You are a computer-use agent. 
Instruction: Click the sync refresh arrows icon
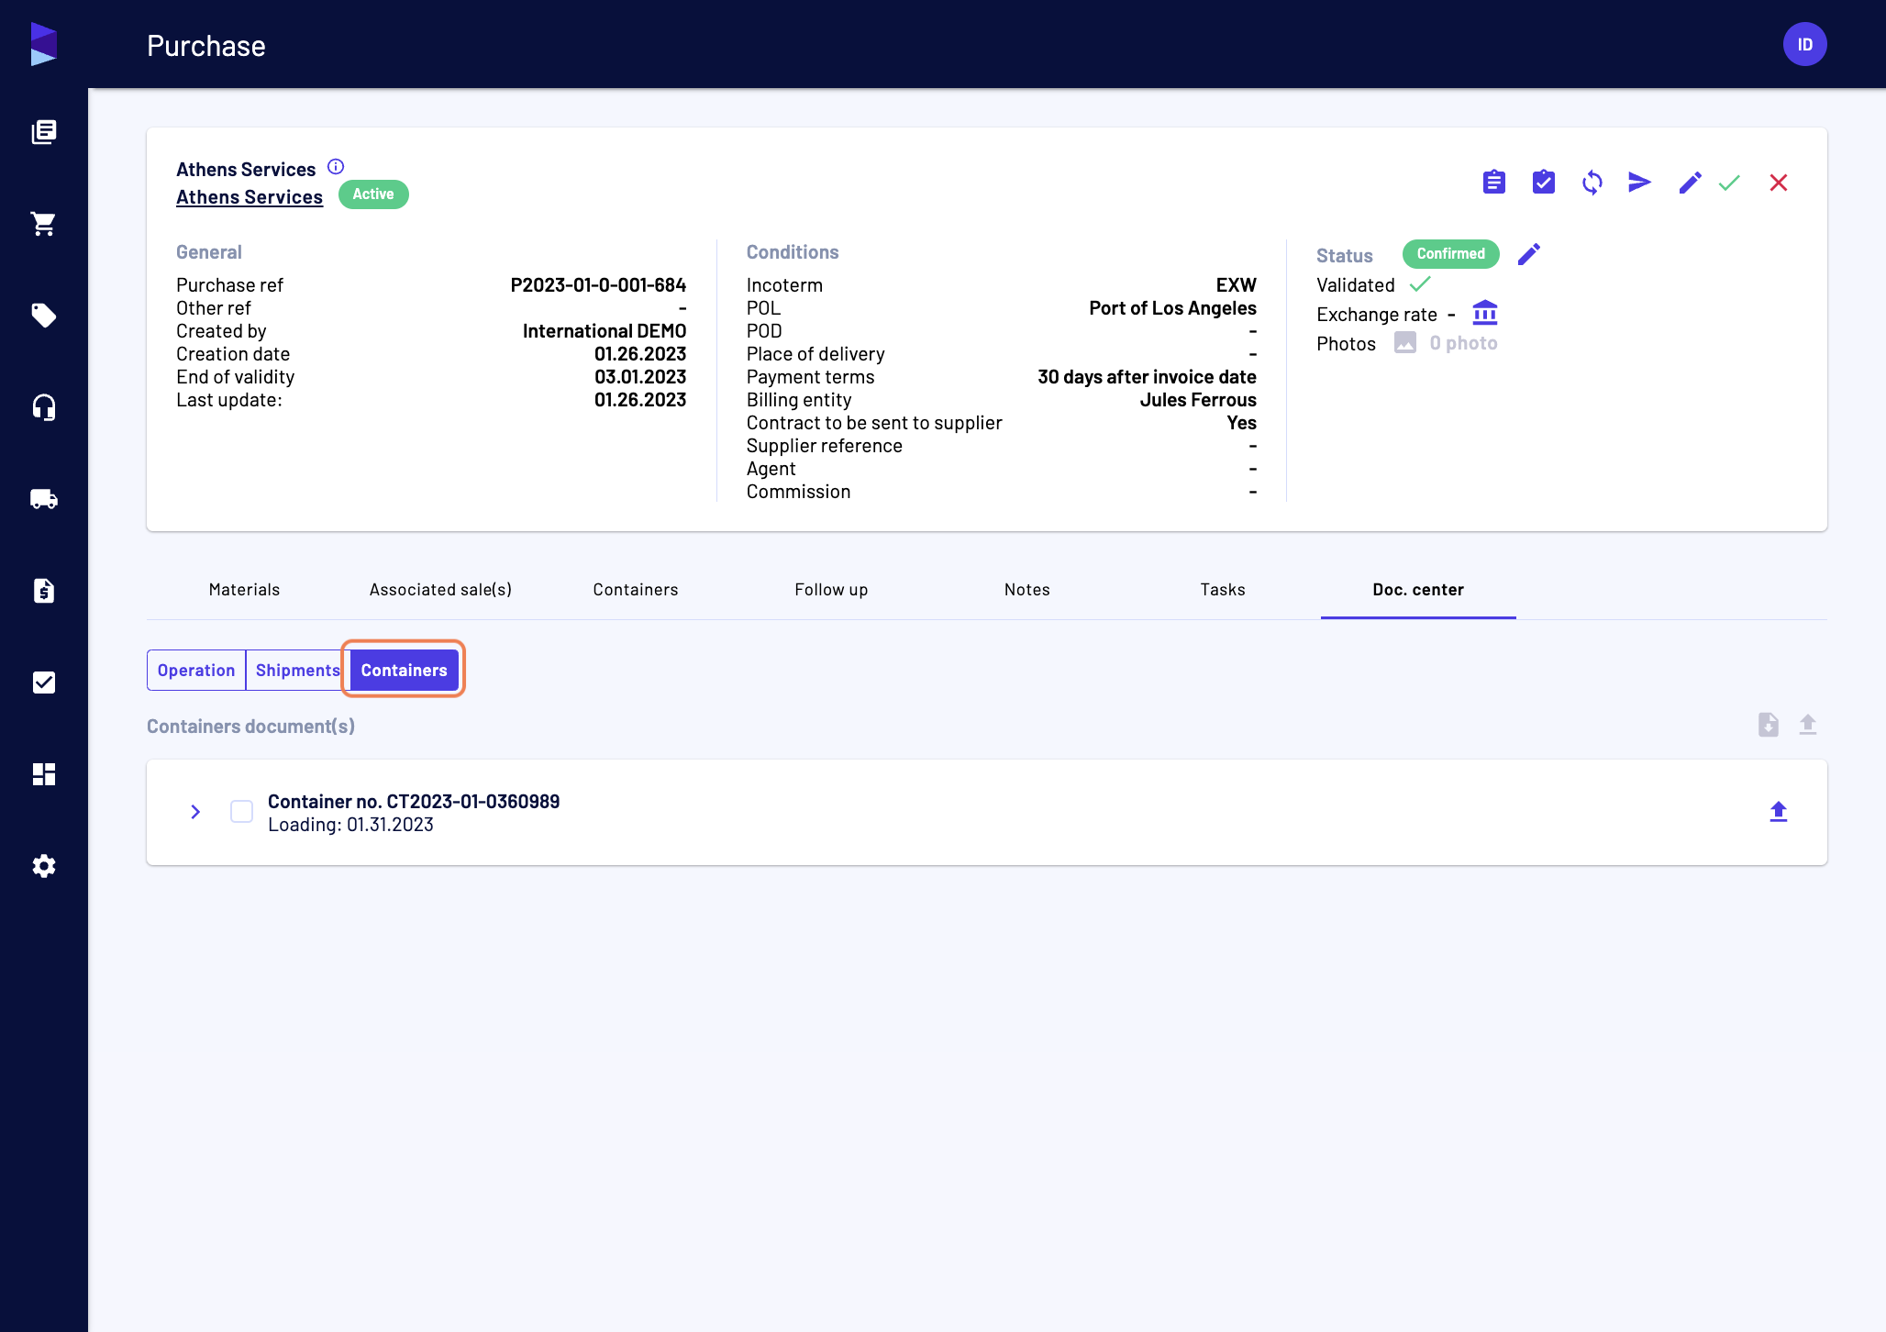click(1592, 183)
